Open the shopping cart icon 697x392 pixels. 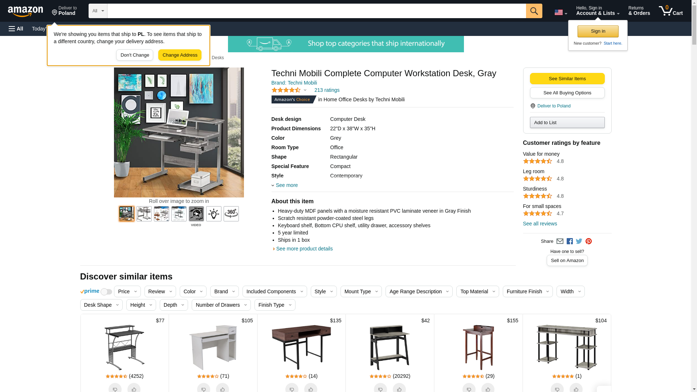click(x=671, y=11)
